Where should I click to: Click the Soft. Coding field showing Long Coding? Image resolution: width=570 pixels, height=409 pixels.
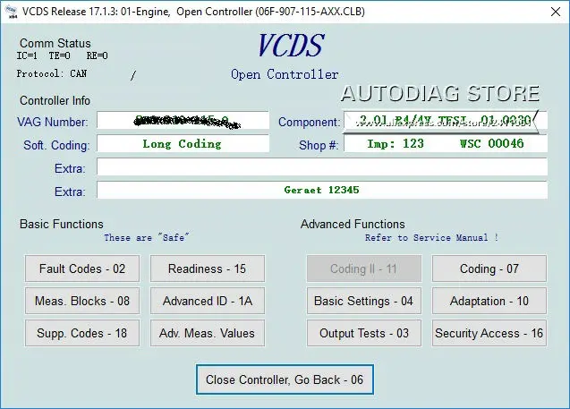(183, 143)
